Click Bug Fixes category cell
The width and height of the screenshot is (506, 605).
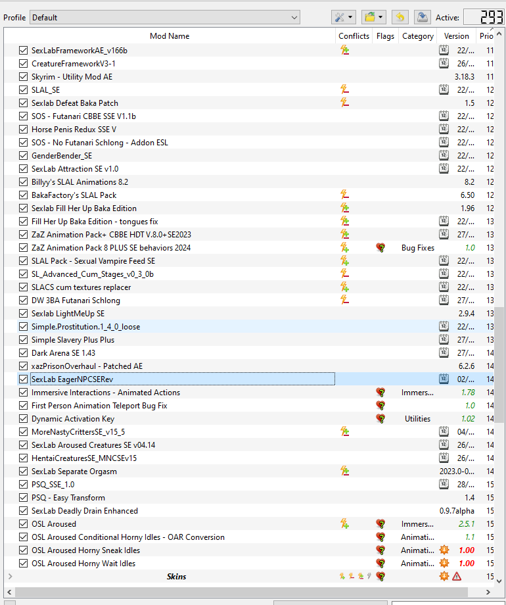point(418,248)
